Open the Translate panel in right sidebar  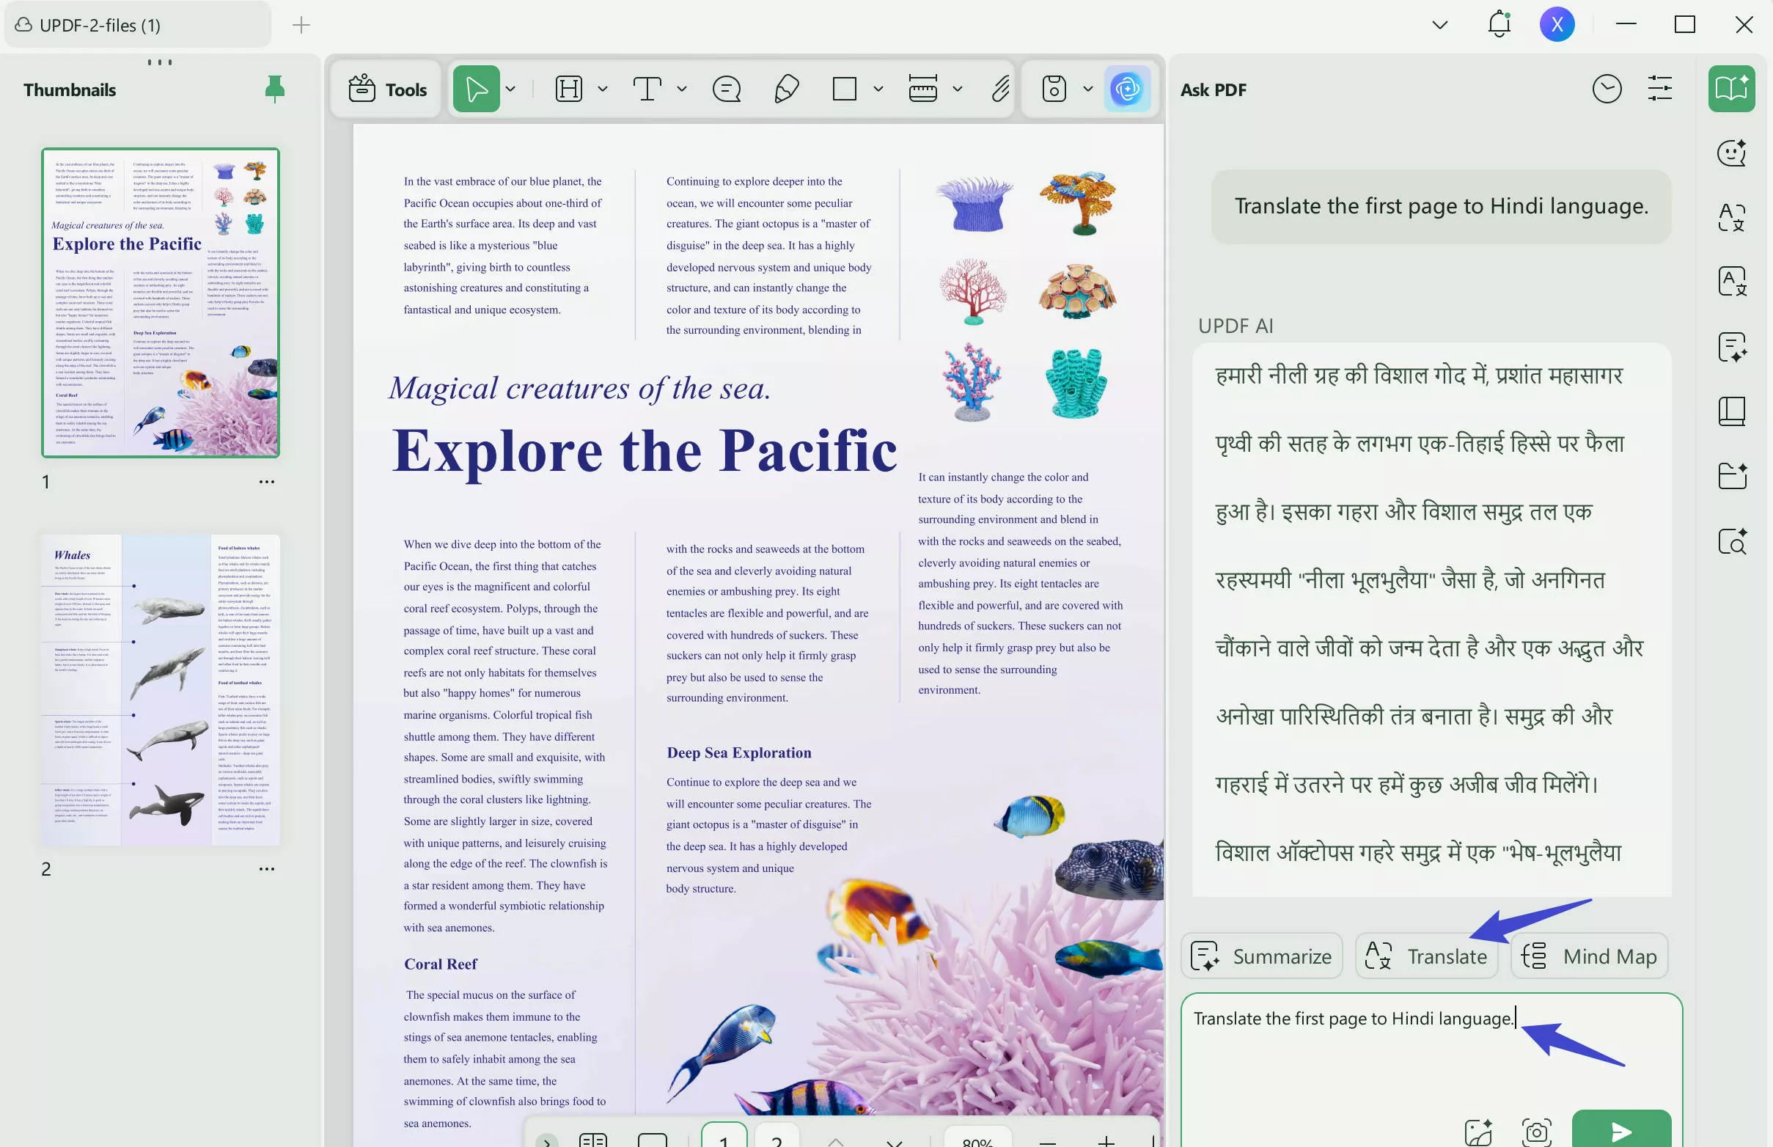[1731, 218]
